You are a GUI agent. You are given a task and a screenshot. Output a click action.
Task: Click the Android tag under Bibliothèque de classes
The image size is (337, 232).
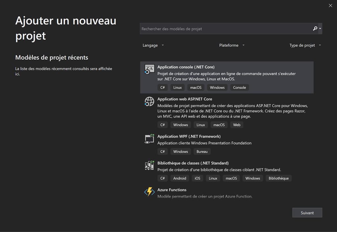click(179, 178)
